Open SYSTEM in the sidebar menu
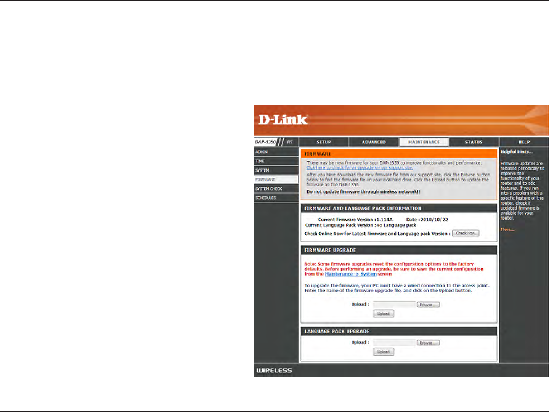This screenshot has width=549, height=412. point(276,170)
